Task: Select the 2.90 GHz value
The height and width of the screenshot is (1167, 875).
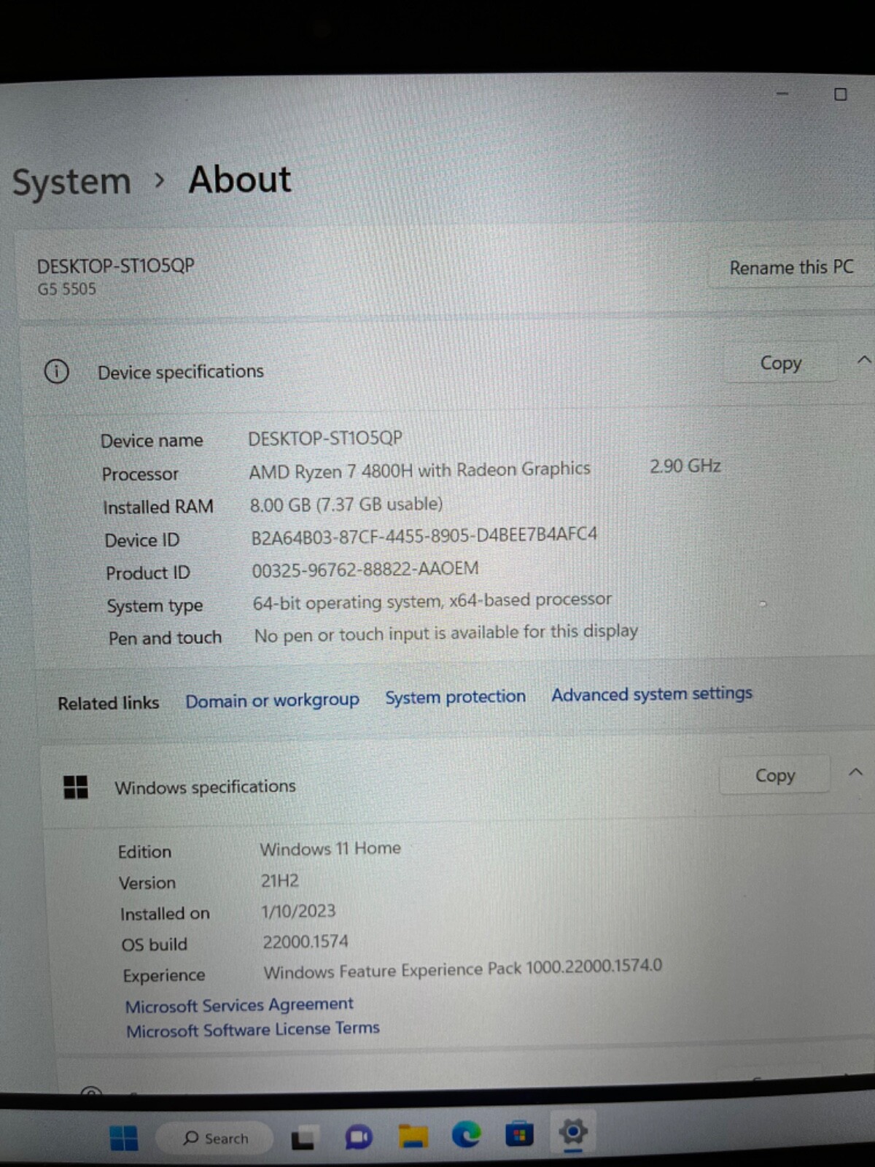Action: [x=685, y=465]
